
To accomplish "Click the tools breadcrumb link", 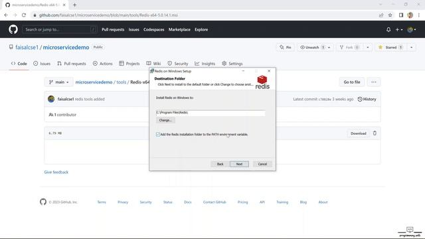I will click(x=121, y=82).
